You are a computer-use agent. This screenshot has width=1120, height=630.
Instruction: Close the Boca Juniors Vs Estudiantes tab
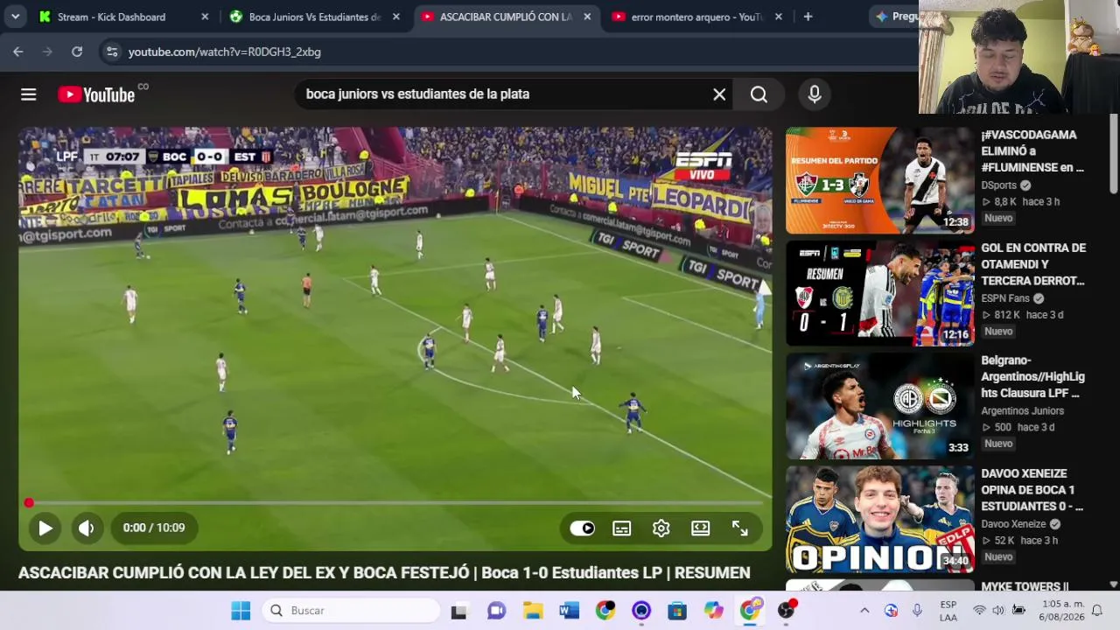[396, 17]
